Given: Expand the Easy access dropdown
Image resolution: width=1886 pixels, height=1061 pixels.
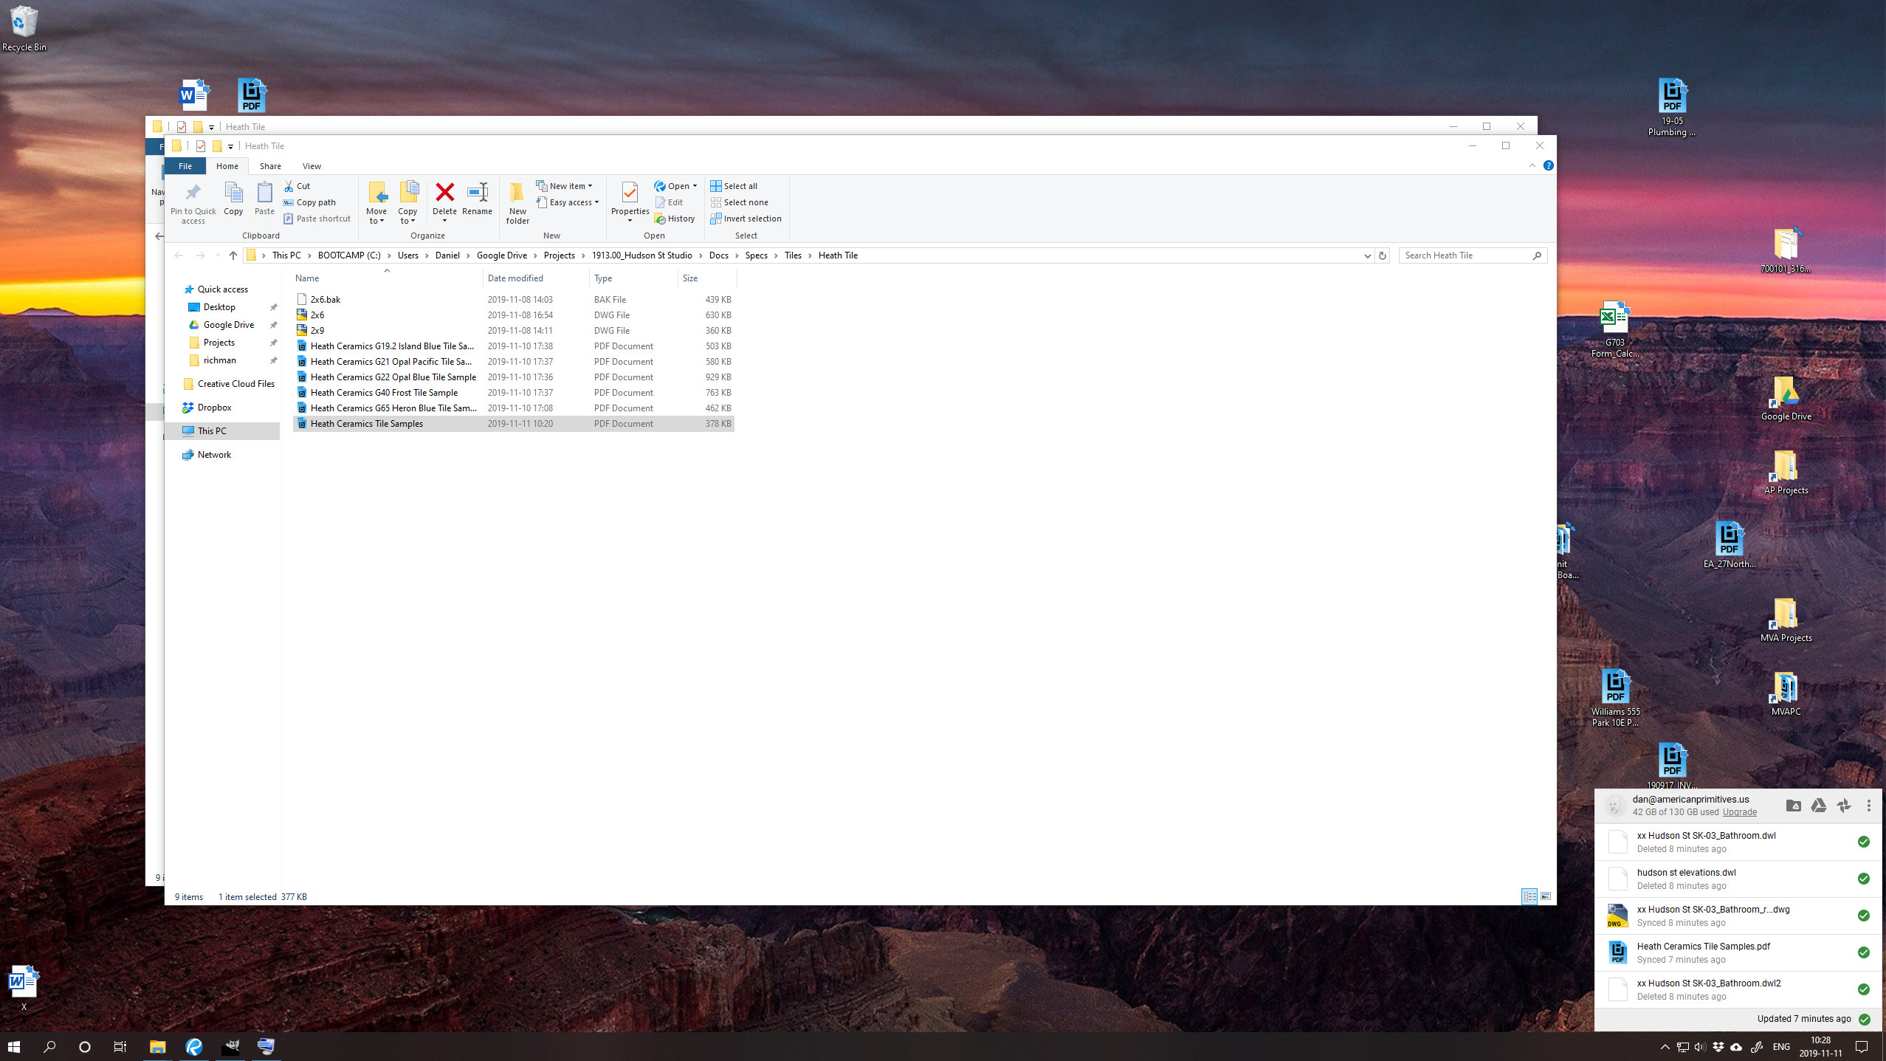Looking at the screenshot, I should click(568, 202).
